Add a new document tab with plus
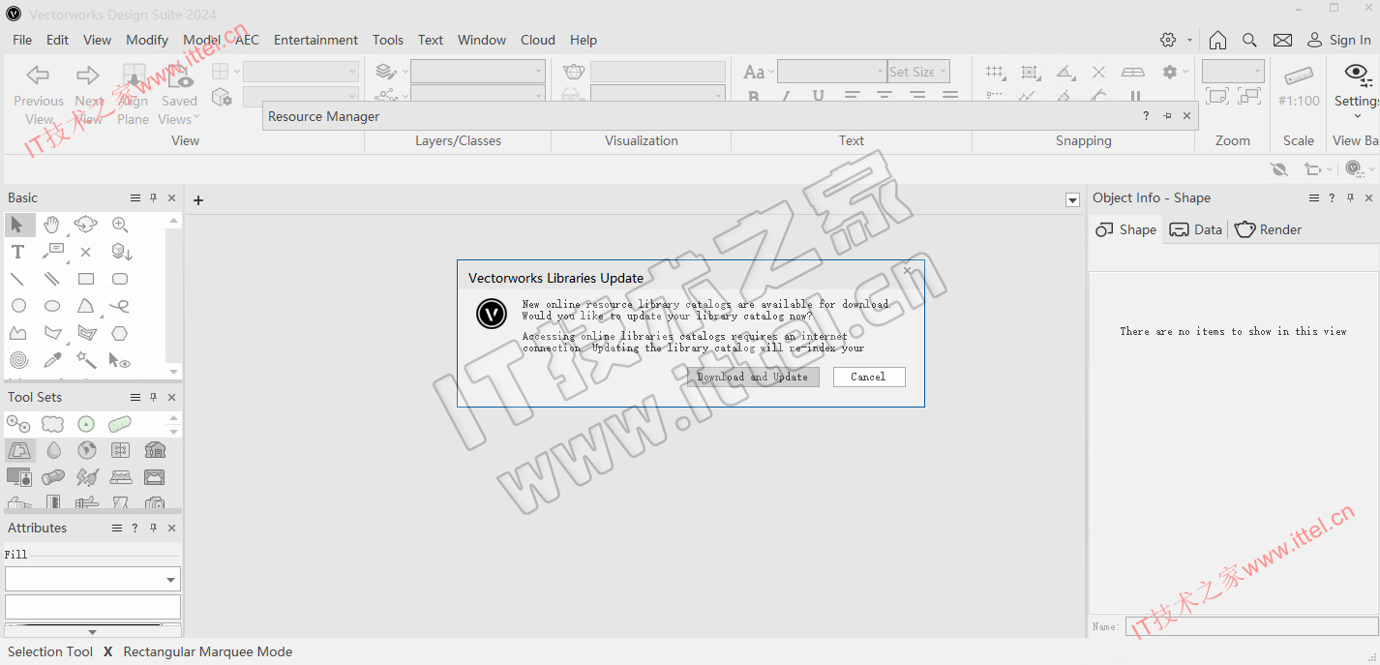This screenshot has height=665, width=1380. point(198,200)
